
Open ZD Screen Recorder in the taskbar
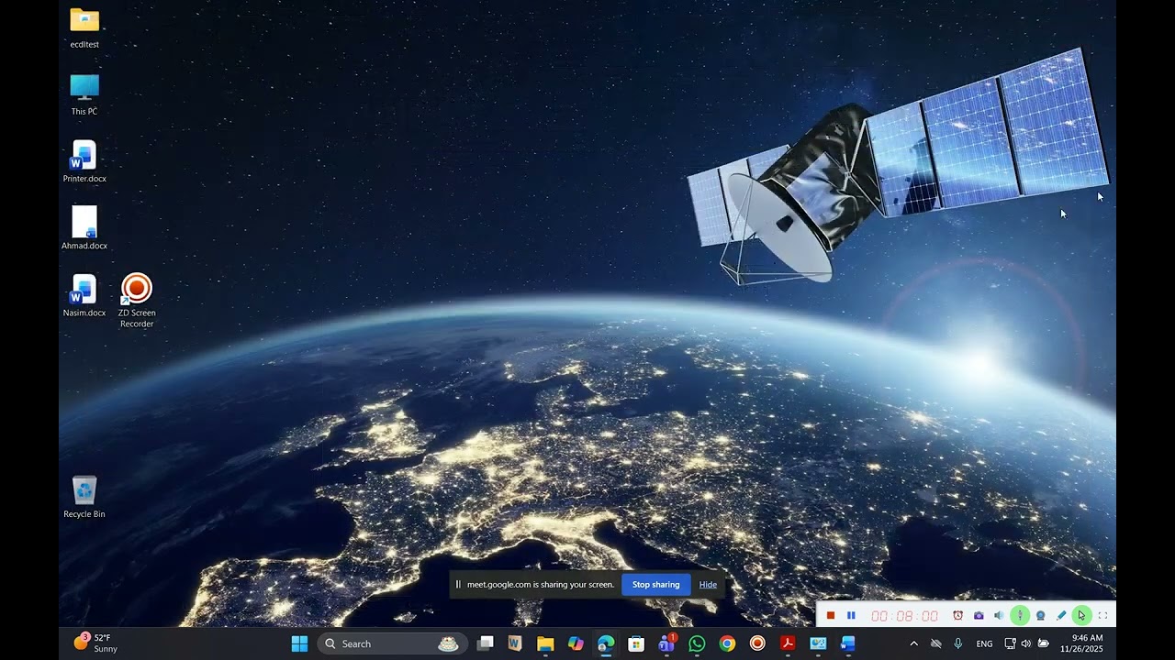coord(757,643)
